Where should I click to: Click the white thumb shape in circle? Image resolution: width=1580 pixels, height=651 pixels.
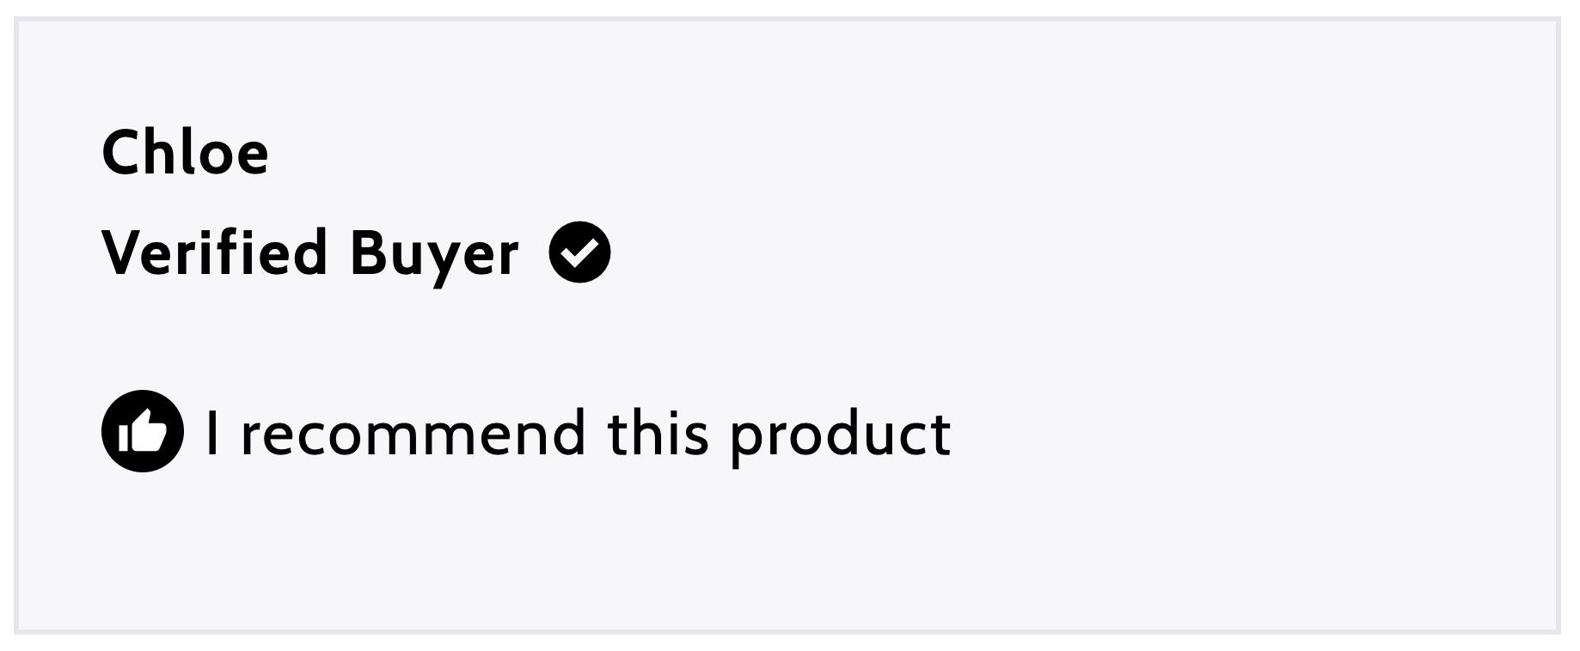(x=143, y=430)
